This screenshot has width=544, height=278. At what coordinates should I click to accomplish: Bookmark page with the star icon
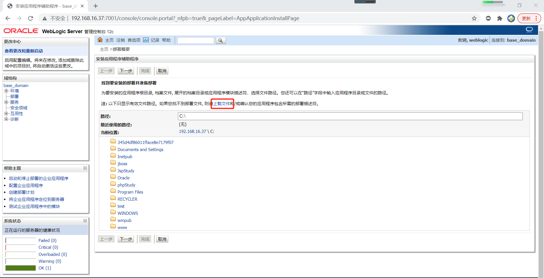[x=474, y=18]
